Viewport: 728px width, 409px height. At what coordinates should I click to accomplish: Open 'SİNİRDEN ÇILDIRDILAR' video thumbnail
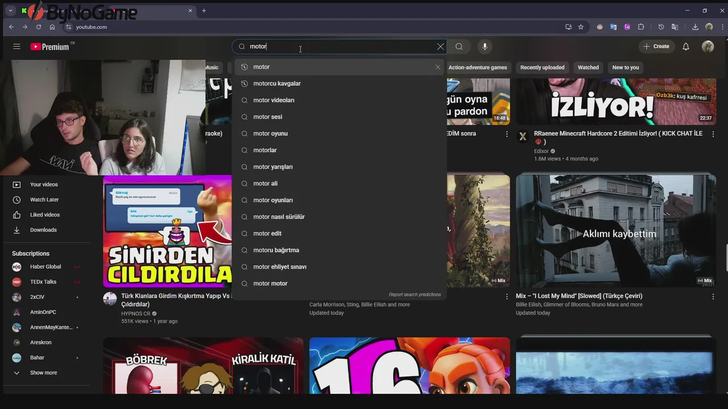(167, 231)
